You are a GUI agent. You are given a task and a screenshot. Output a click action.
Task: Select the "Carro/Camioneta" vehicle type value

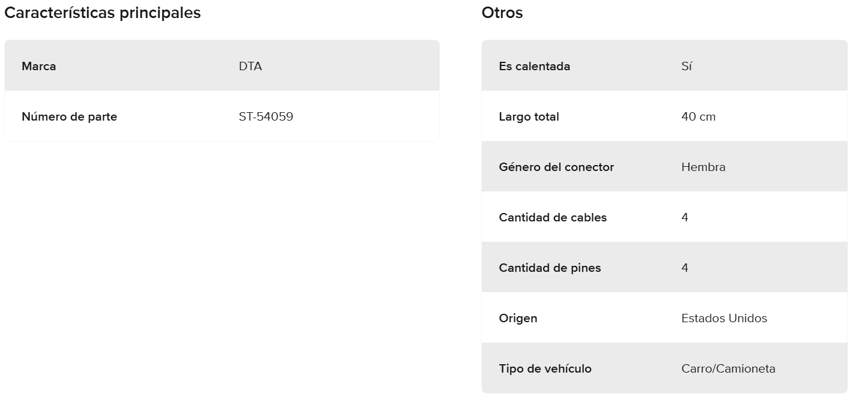pos(729,368)
